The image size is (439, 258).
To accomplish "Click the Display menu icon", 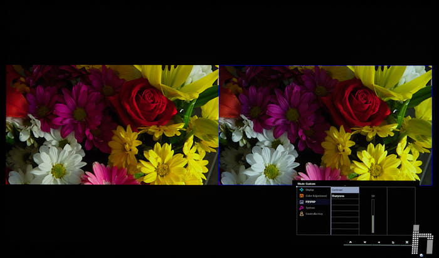I will click(x=302, y=189).
